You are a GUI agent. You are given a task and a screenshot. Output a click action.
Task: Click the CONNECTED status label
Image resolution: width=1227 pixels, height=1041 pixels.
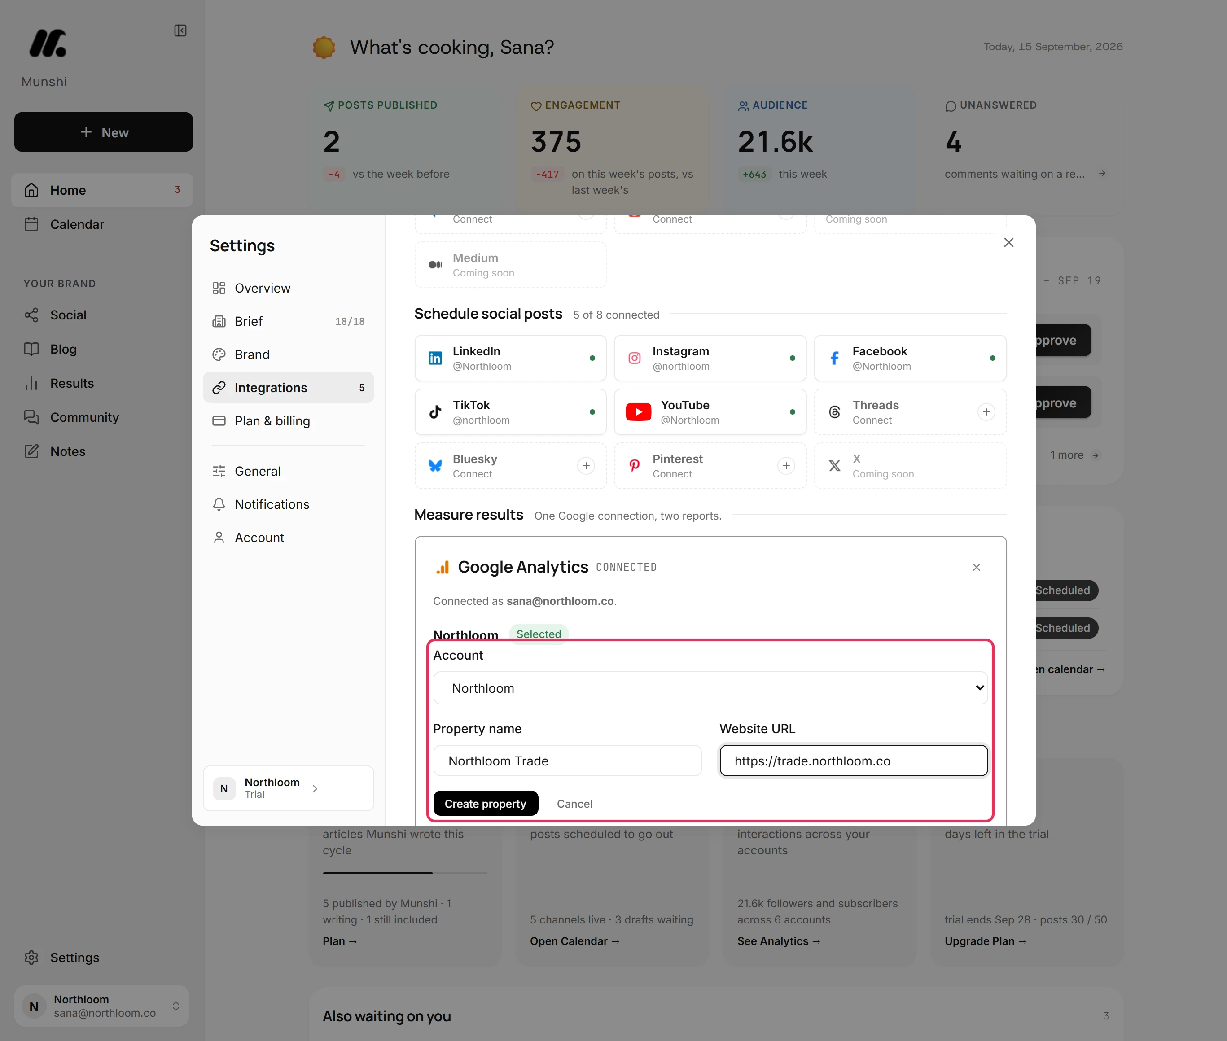626,567
